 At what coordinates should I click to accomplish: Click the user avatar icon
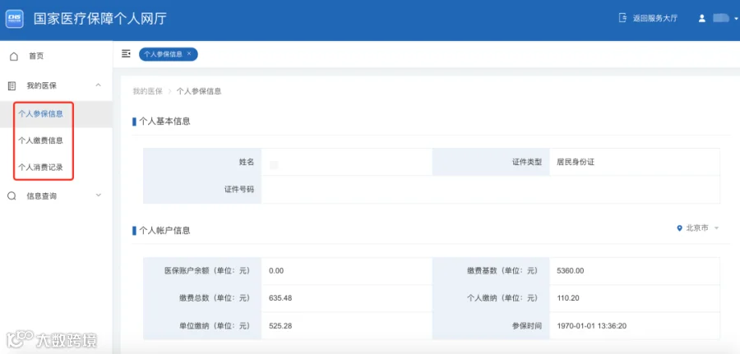pyautogui.click(x=702, y=18)
